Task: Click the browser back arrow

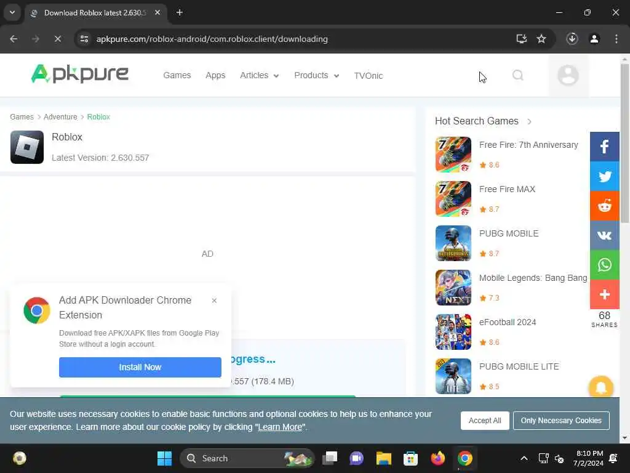Action: 14,39
